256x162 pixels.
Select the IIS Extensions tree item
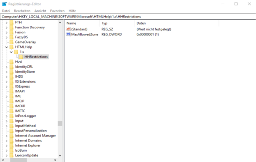click(x=25, y=81)
